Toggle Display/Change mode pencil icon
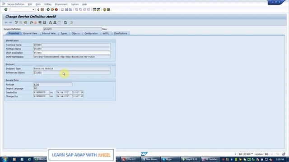This screenshot has width=289, height=162. [16, 22]
